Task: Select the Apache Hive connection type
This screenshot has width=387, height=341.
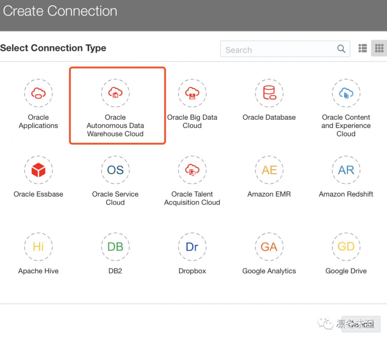Action: 38,247
